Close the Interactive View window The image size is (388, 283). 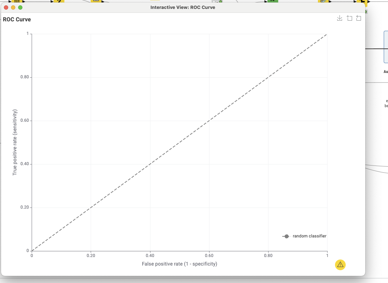(6, 7)
